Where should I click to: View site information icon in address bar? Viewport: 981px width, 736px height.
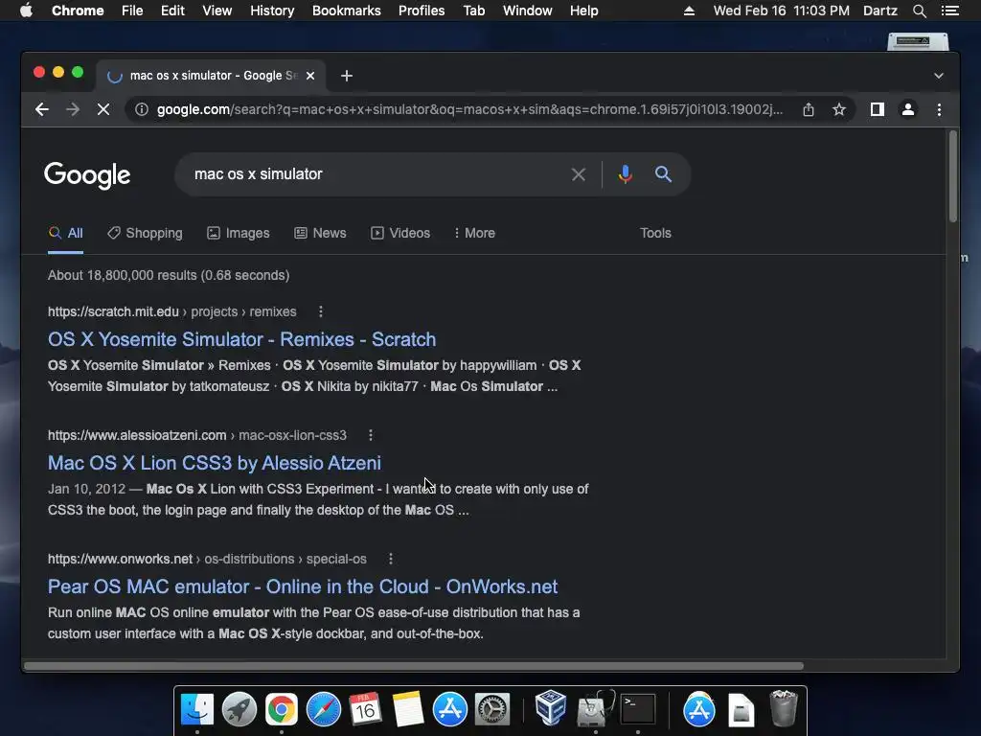point(142,109)
